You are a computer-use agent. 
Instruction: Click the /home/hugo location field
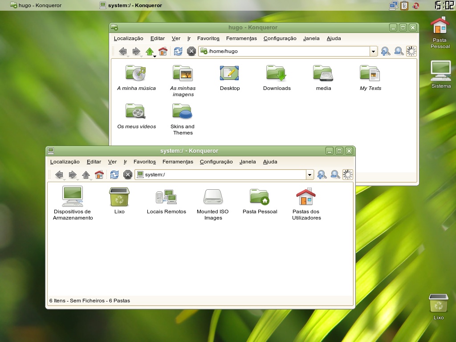tap(284, 52)
